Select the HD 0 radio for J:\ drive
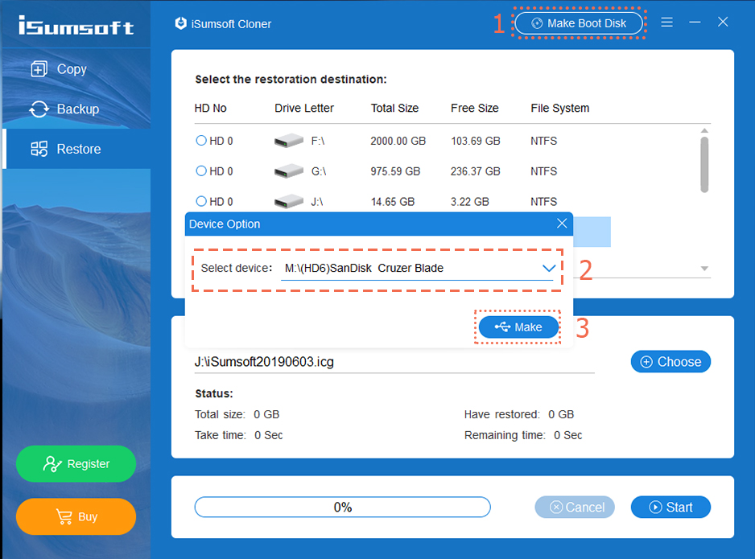The image size is (755, 559). coord(201,201)
